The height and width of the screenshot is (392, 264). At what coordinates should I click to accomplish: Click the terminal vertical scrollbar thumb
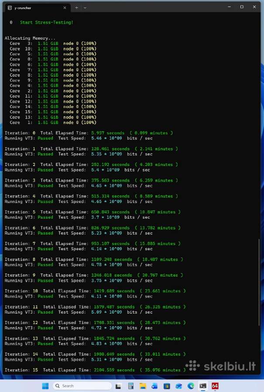pos(259,282)
